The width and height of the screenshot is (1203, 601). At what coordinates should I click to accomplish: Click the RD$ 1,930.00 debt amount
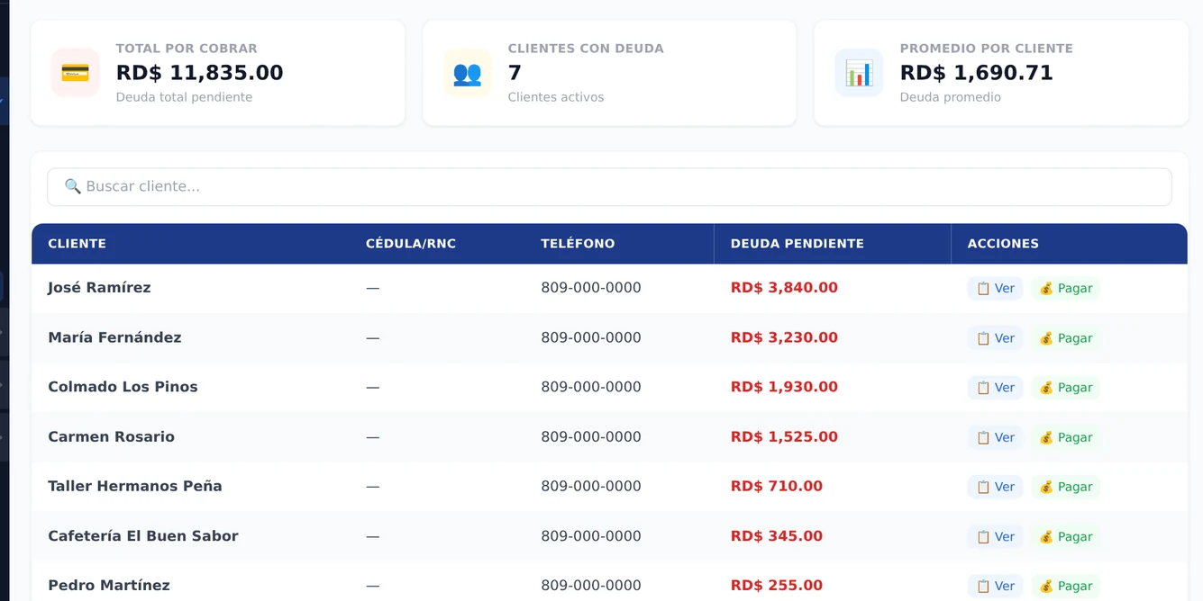point(784,387)
